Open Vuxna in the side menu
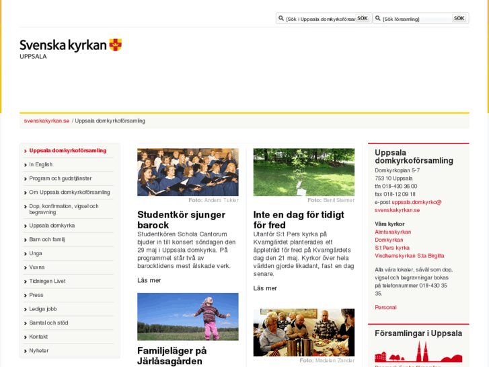Viewport: 489px width, 367px height. click(x=37, y=267)
